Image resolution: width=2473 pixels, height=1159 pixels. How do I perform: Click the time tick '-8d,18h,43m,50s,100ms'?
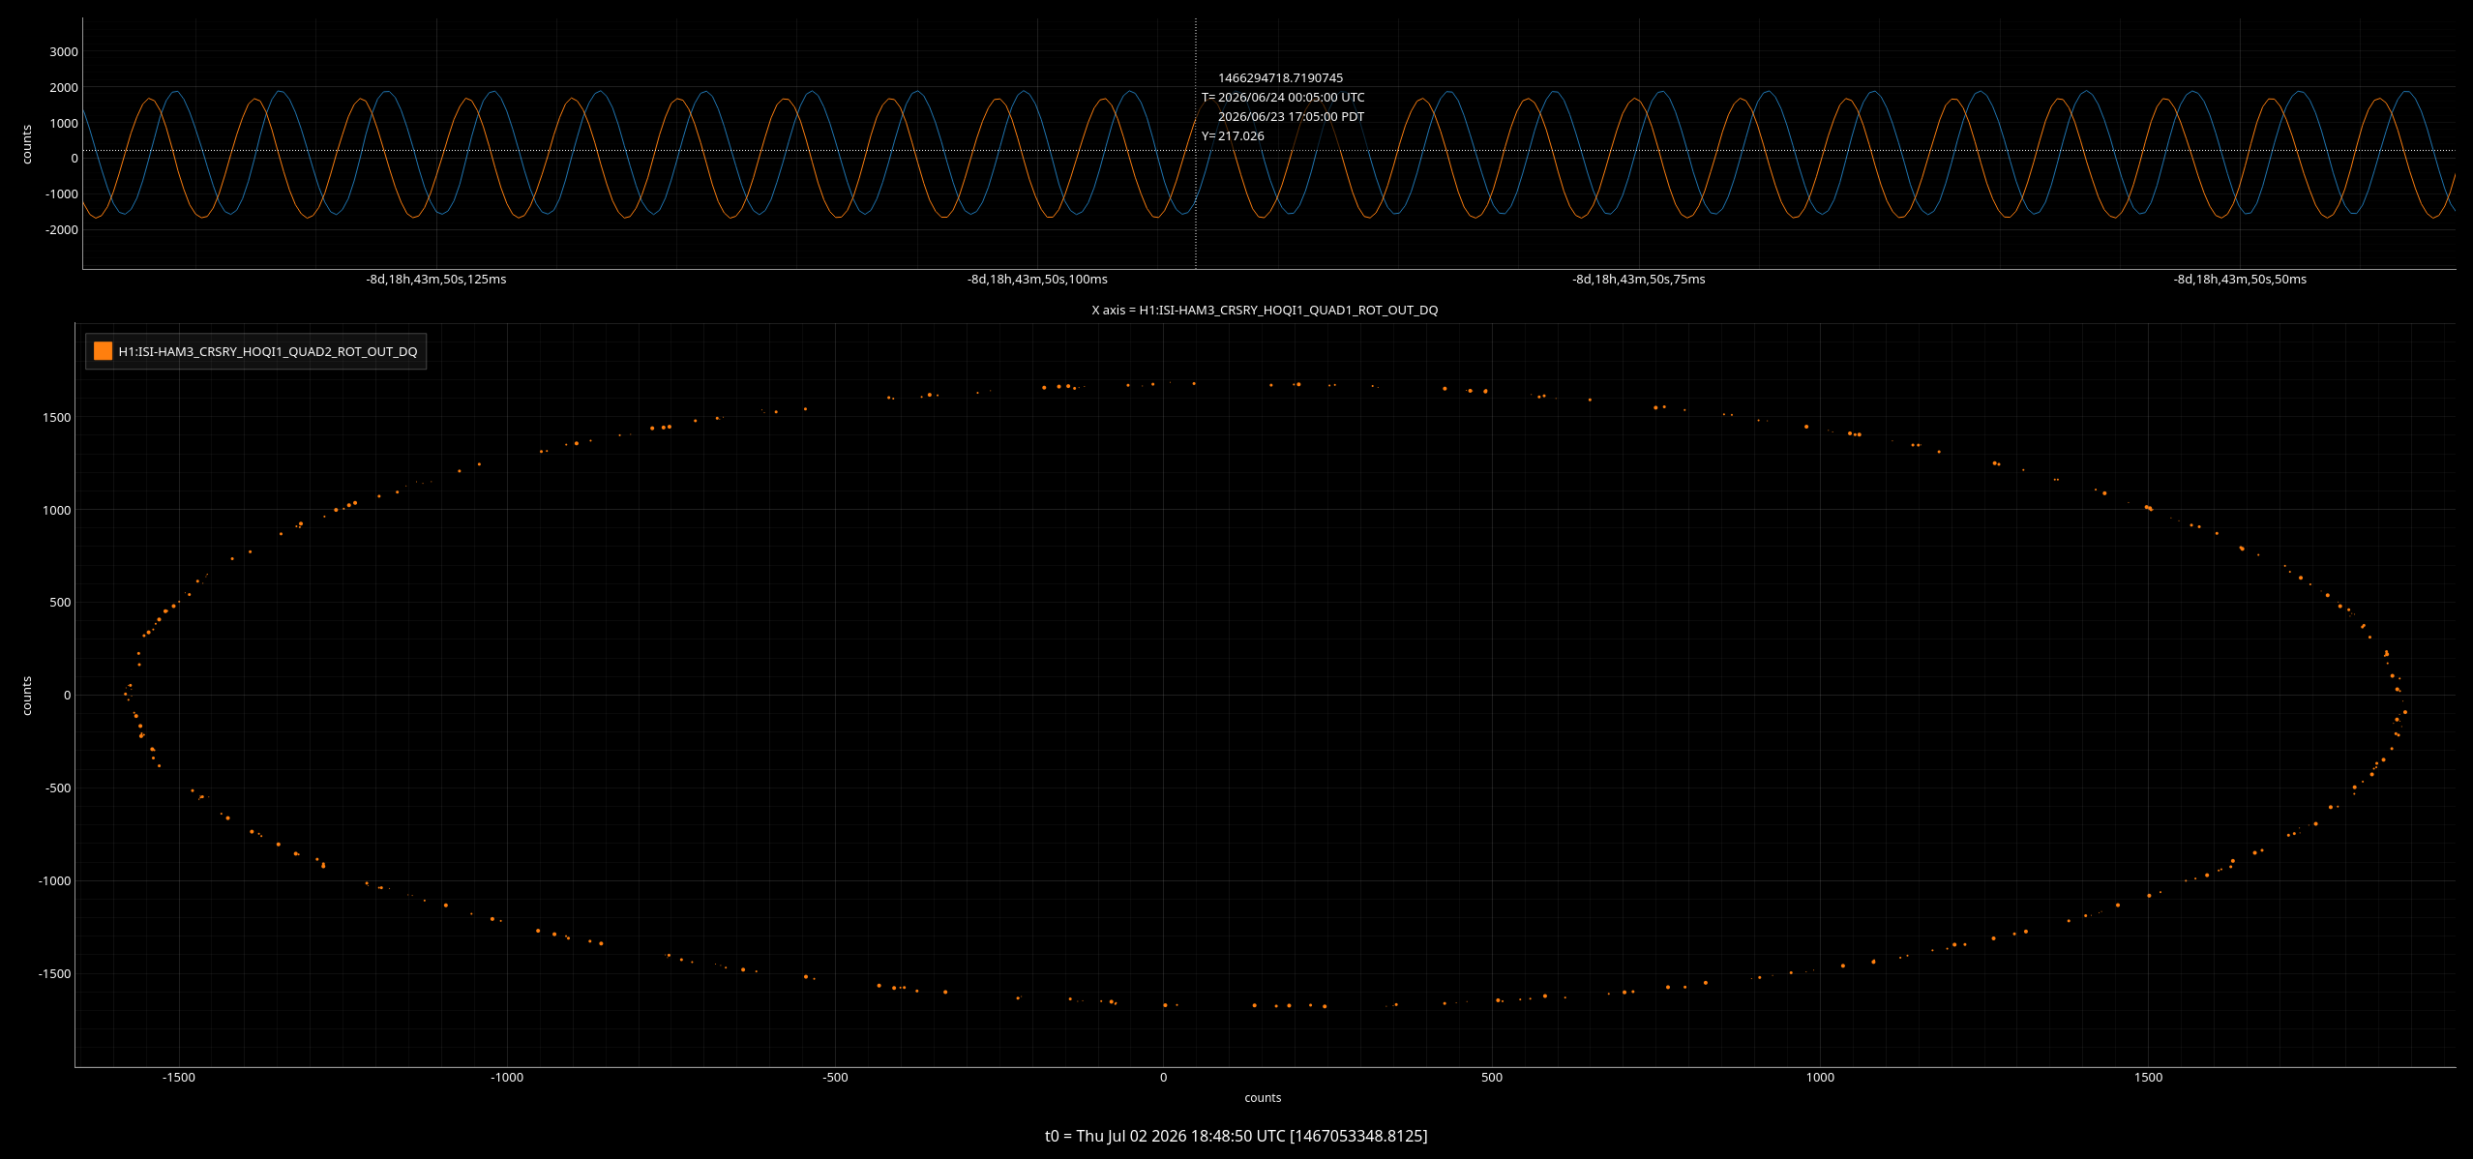[1037, 280]
